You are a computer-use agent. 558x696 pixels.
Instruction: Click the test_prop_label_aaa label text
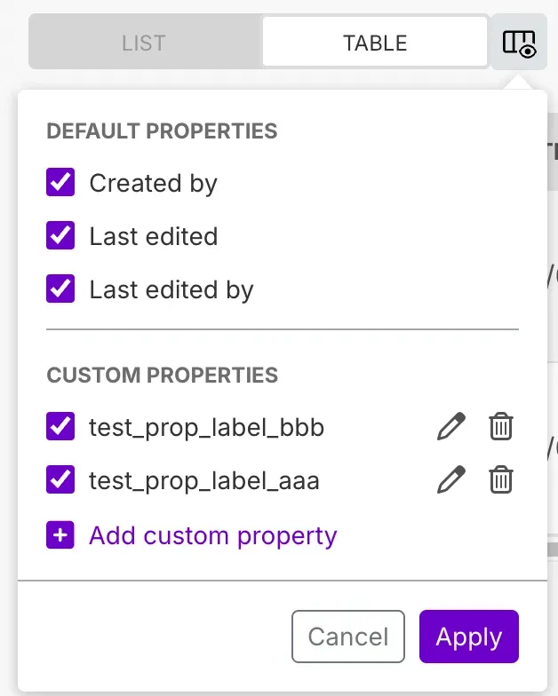pyautogui.click(x=203, y=481)
